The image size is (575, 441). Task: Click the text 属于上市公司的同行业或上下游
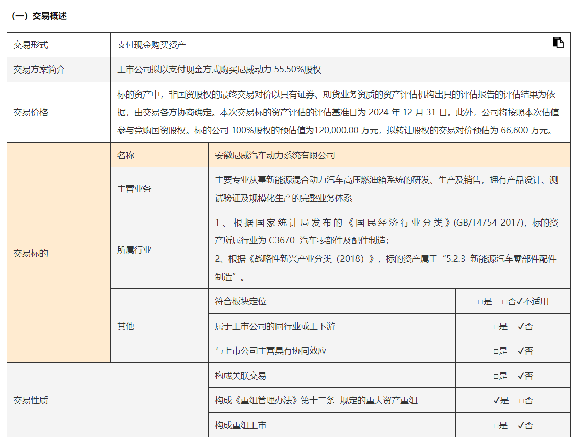275,326
